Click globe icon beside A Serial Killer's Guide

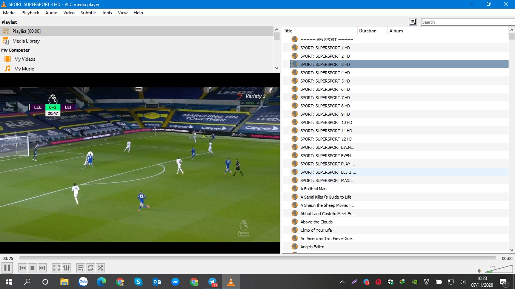pos(295,197)
